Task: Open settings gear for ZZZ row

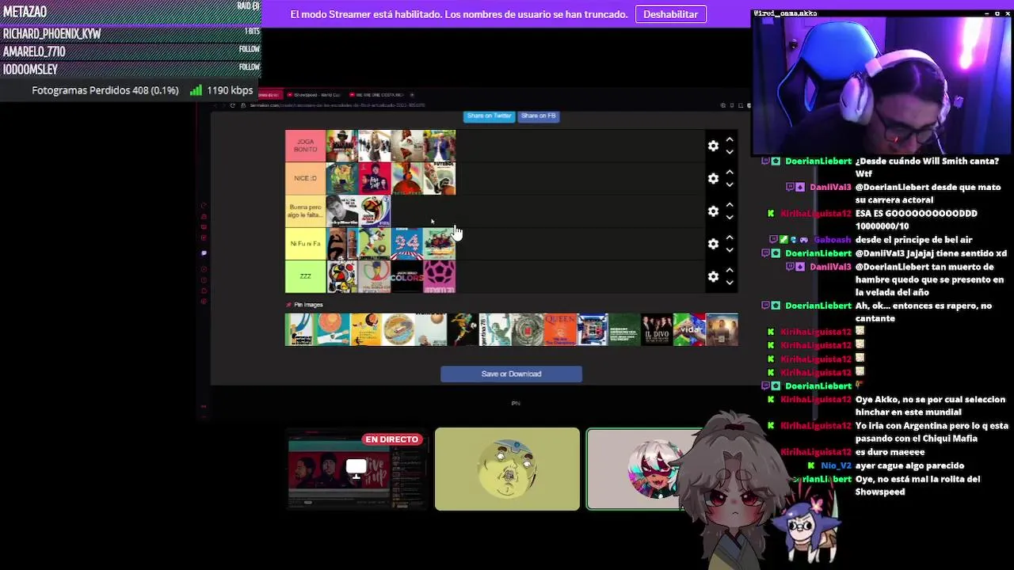Action: (713, 276)
